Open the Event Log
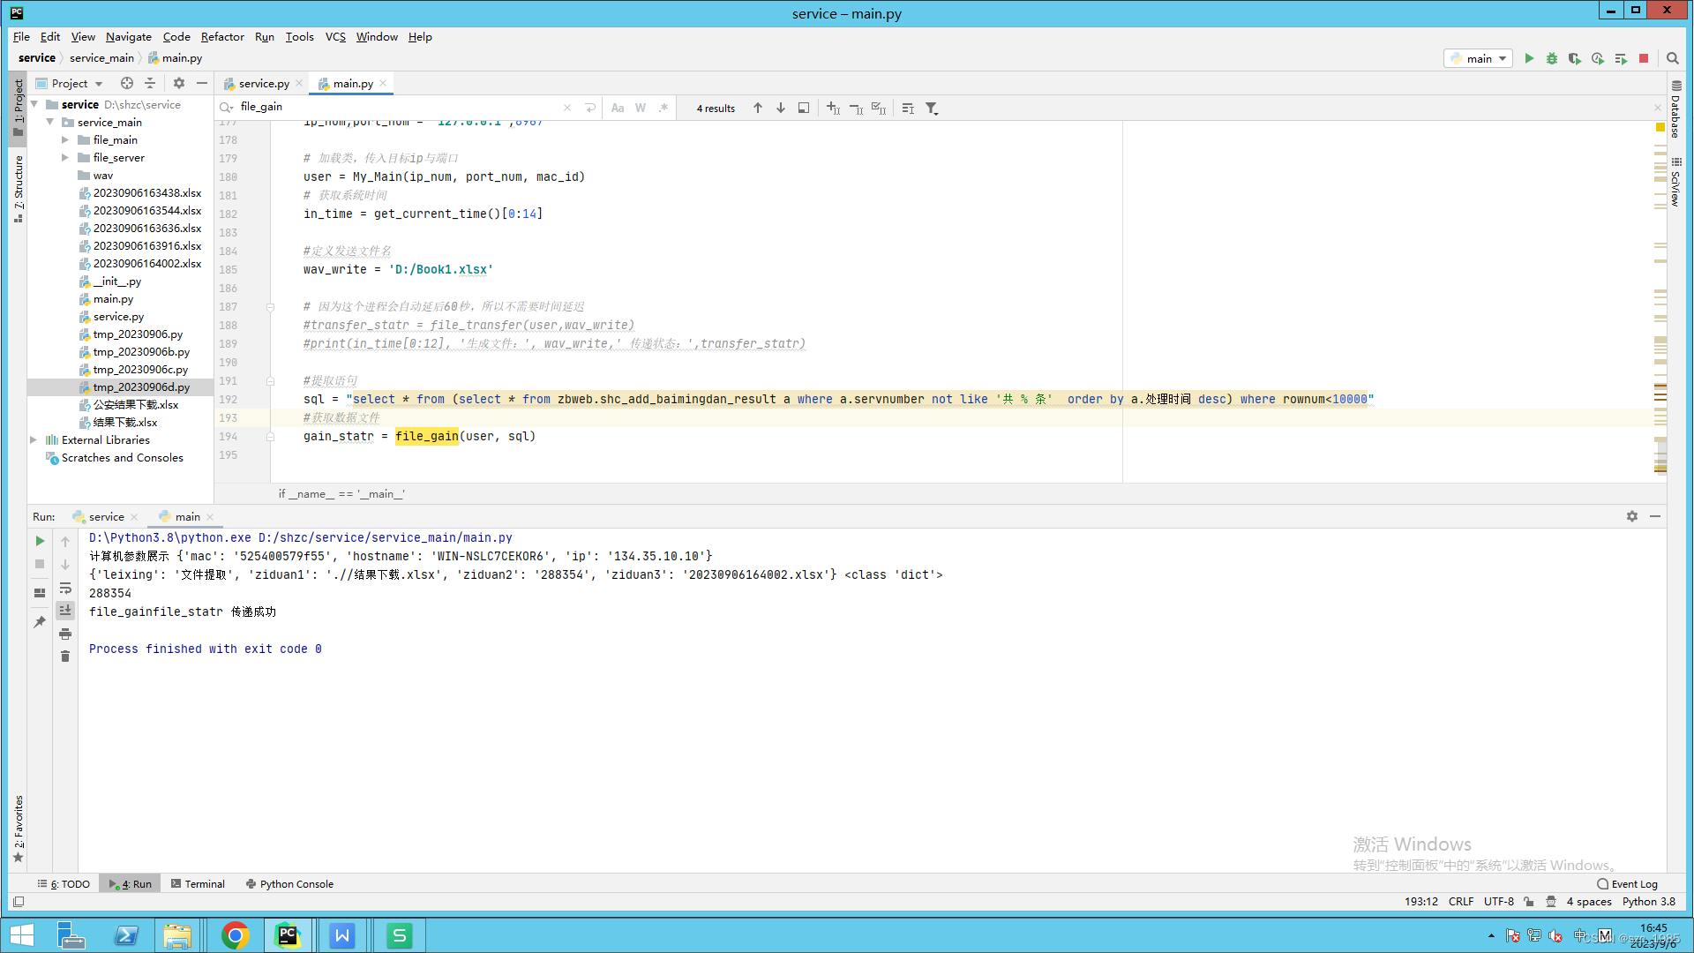 pyautogui.click(x=1627, y=883)
